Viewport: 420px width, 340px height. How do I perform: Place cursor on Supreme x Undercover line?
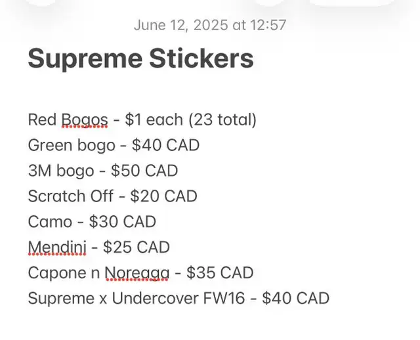coord(178,298)
